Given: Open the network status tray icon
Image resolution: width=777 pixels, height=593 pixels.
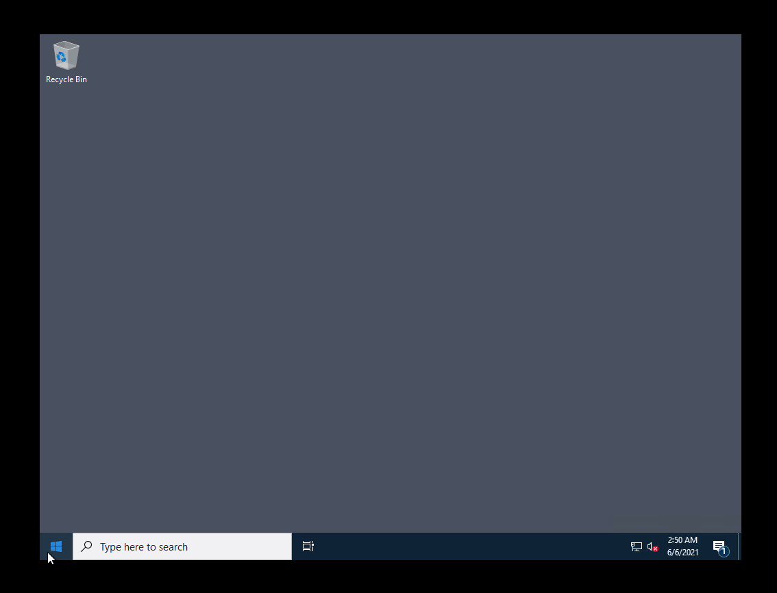Looking at the screenshot, I should point(637,547).
